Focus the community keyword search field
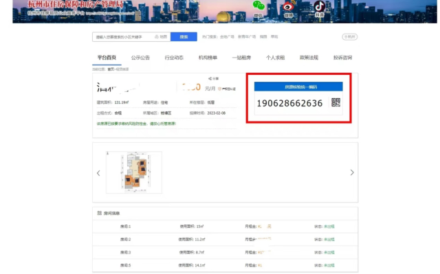Screen dimensions: 440x274 [x=124, y=36]
